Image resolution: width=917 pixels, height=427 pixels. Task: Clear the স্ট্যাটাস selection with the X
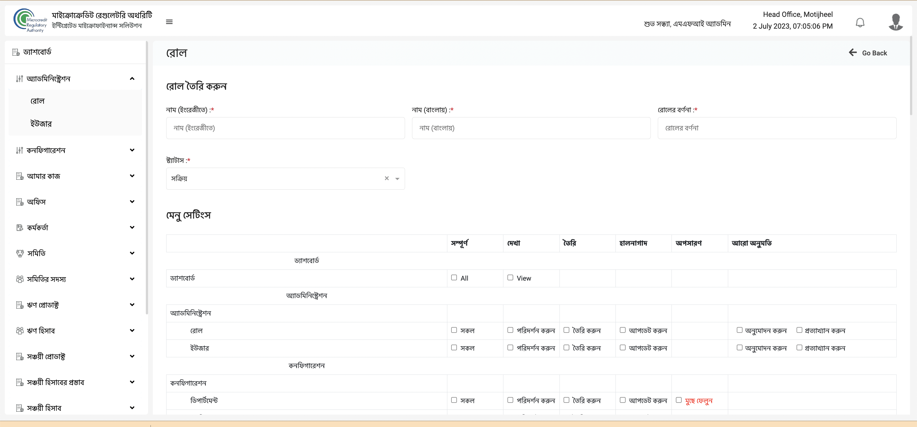[387, 178]
